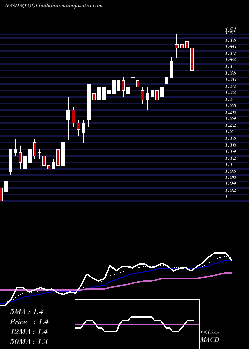249x349 pixels.
Task: Select the 1.02 price axis label
Action: pos(230,190)
